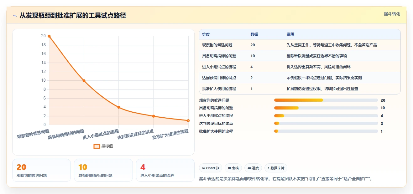Click the lightning icon beside the page title
The width and height of the screenshot is (413, 194).
[15, 16]
